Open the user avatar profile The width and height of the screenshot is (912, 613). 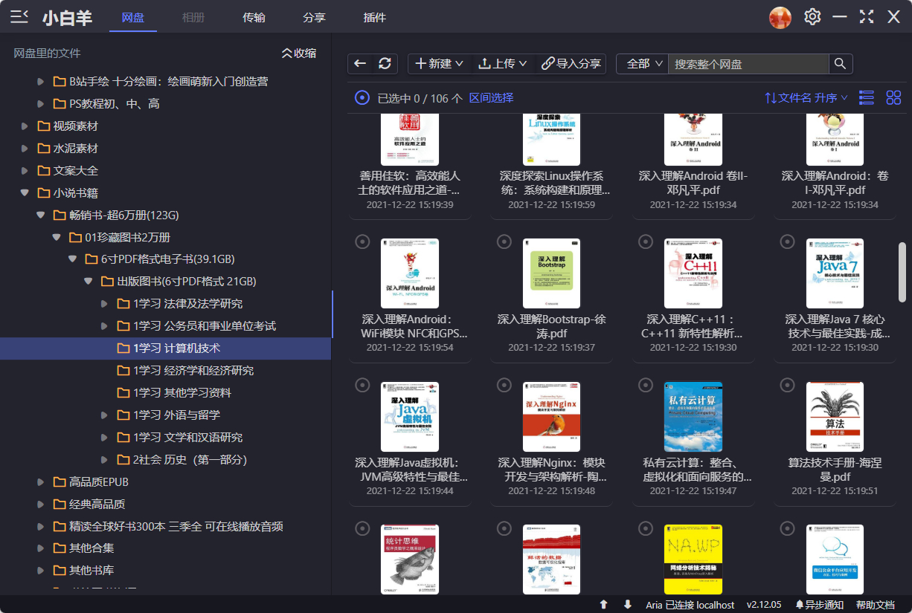pos(780,17)
